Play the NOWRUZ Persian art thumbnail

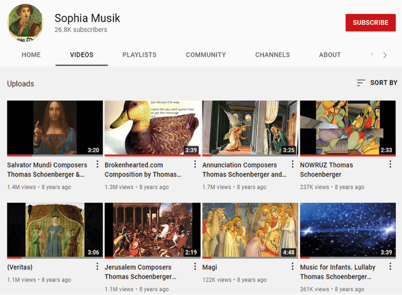348,128
